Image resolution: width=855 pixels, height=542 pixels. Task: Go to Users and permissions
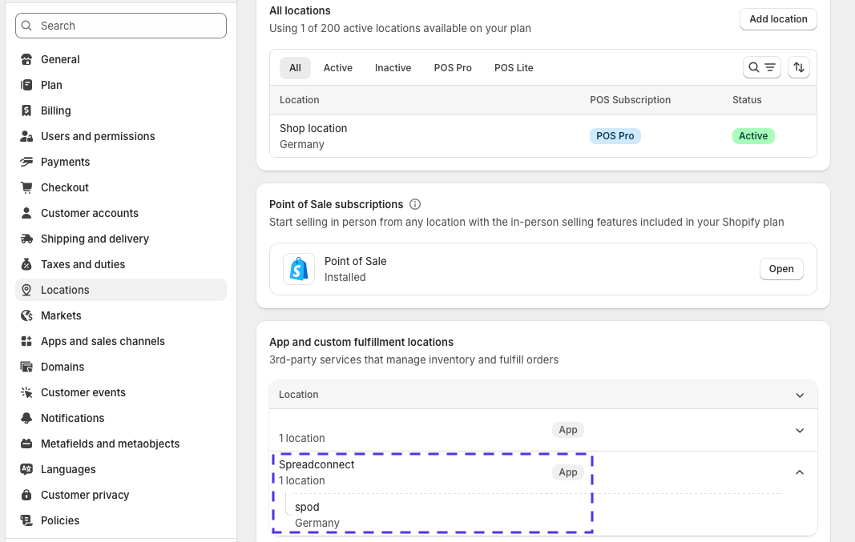(x=121, y=136)
